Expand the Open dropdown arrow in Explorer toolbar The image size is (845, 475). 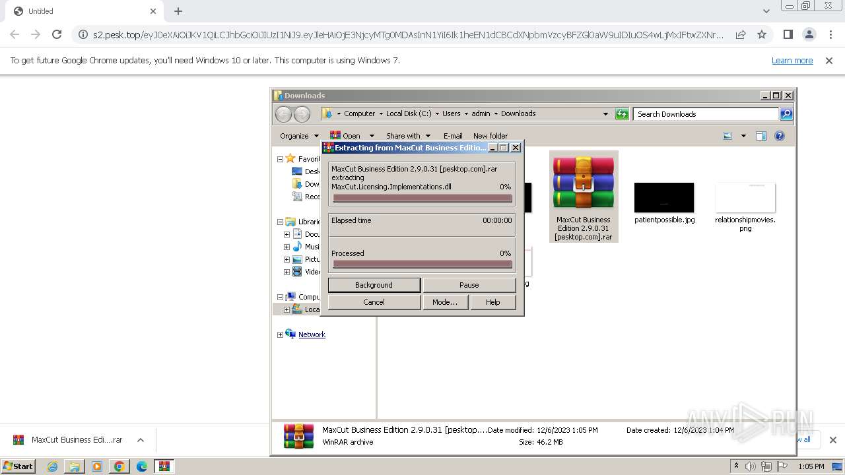[372, 136]
